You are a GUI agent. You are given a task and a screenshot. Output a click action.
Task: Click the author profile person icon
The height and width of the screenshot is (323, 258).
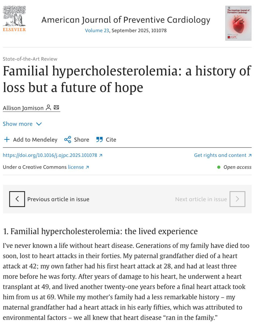tap(48, 108)
